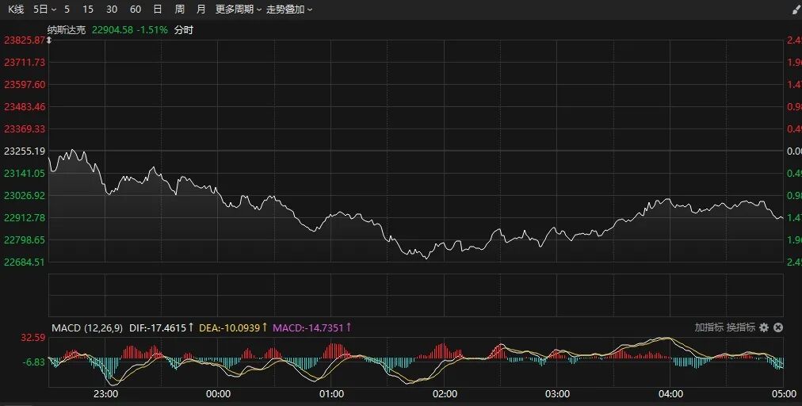Image resolution: width=802 pixels, height=406 pixels.
Task: Close the MACD indicator panel
Action: click(778, 327)
